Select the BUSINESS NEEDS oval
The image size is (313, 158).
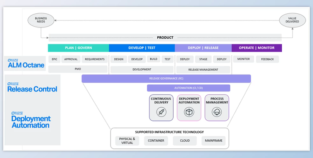[41, 20]
